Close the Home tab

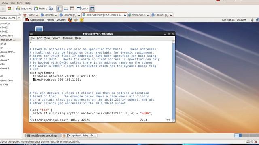[x=38, y=15]
